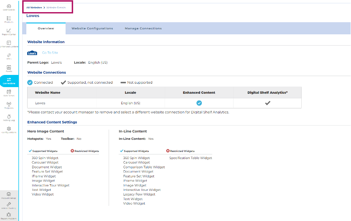Click Hero Image iFrame Widget
Image resolution: width=351 pixels, height=221 pixels.
click(43, 176)
